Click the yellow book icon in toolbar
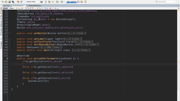 tap(85, 2)
